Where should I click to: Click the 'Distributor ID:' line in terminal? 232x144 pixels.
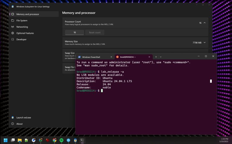[x=94, y=78]
